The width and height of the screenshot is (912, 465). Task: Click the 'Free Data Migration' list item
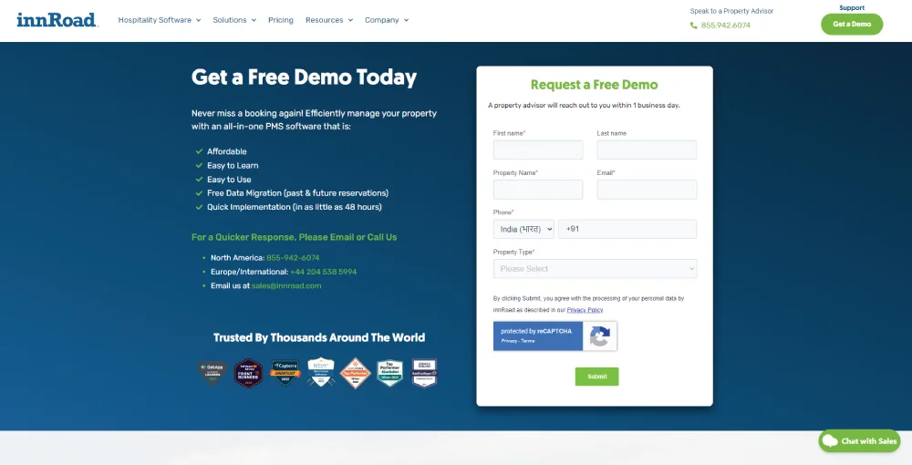pos(298,193)
